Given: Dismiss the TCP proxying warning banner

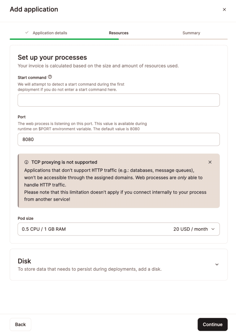Looking at the screenshot, I should [210, 162].
